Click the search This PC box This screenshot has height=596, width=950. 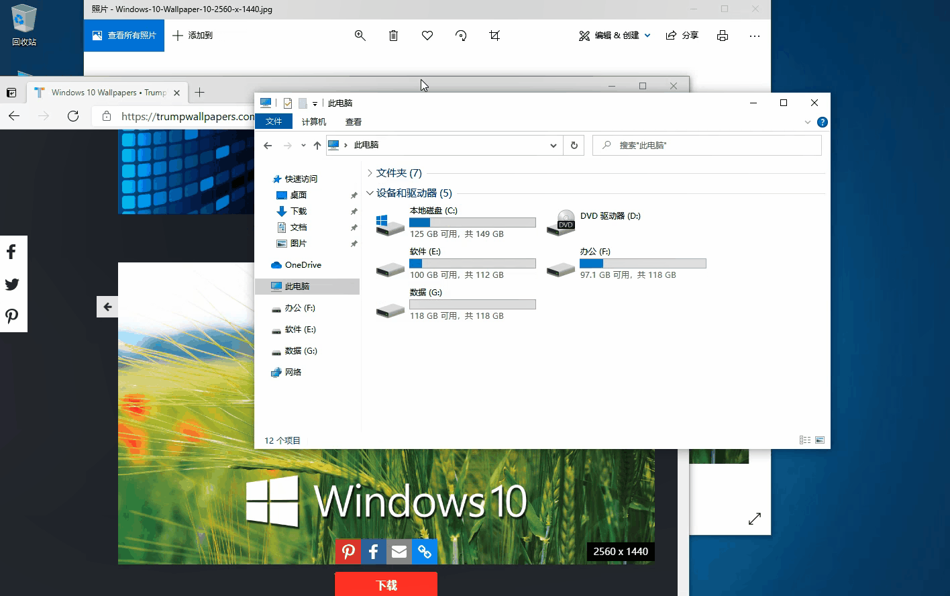(x=707, y=145)
